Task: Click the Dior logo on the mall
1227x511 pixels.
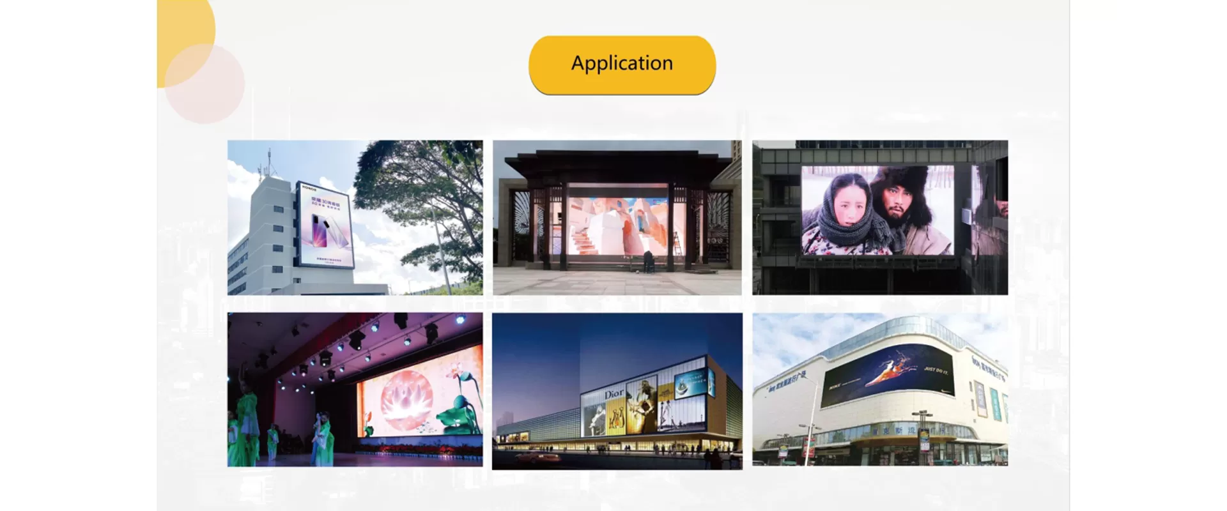Action: coord(614,394)
